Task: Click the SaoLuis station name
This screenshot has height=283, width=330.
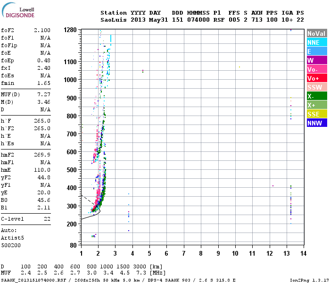Action: click(114, 20)
